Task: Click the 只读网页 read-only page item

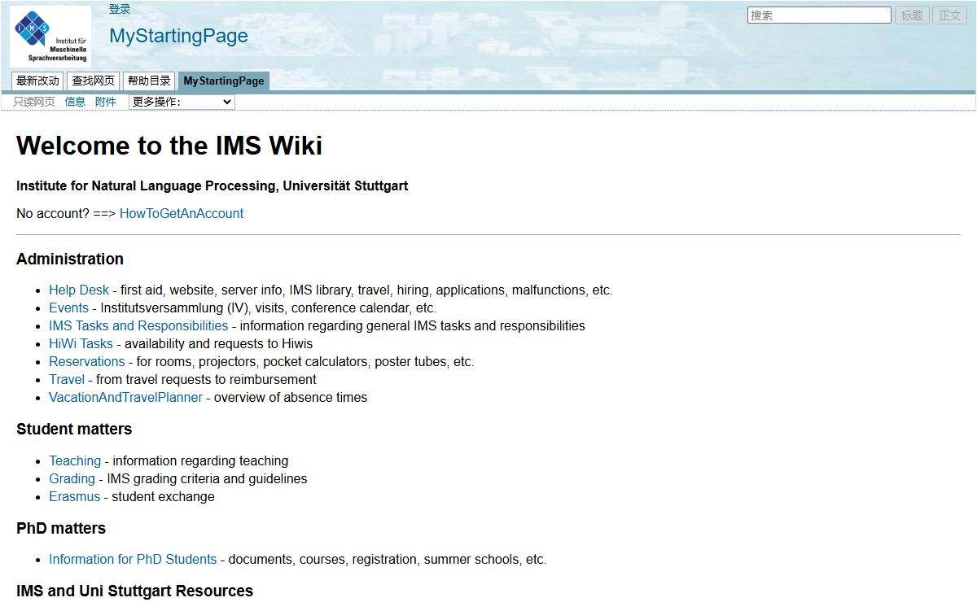Action: click(x=34, y=102)
